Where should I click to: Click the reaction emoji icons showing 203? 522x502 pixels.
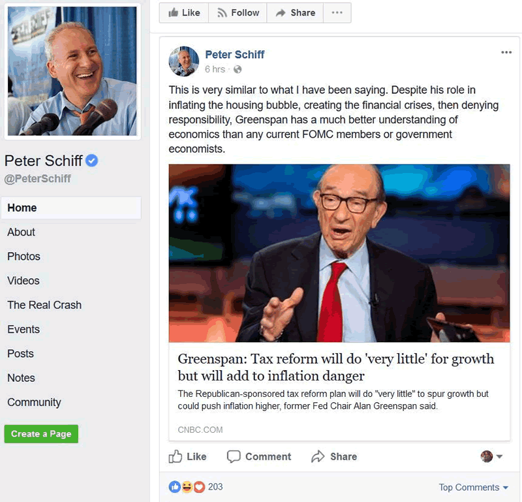[x=187, y=487]
